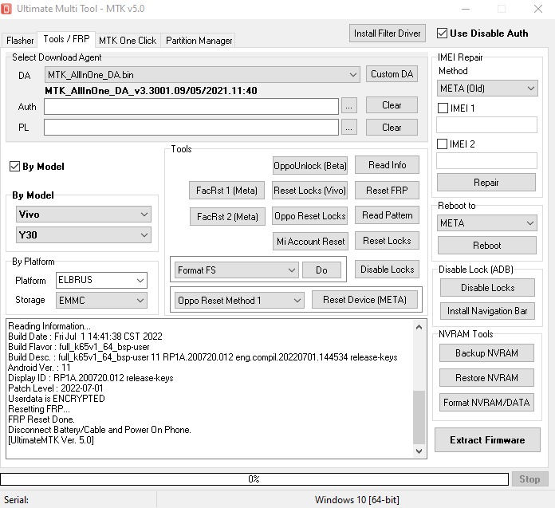Click the Backup NVRAM button
The width and height of the screenshot is (555, 508).
click(x=486, y=353)
